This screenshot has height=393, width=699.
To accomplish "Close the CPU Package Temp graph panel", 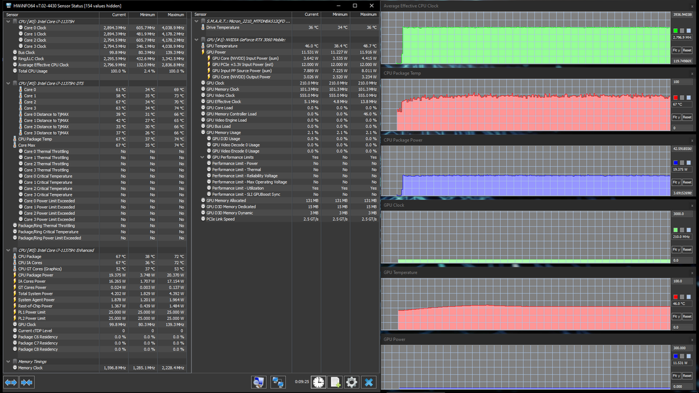I will (692, 73).
